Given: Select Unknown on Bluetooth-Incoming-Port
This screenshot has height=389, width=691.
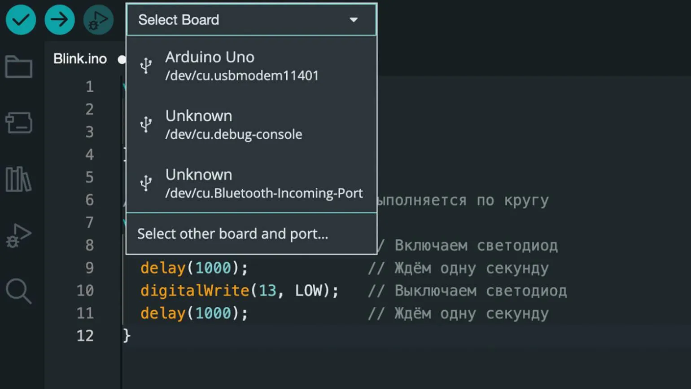Looking at the screenshot, I should click(252, 183).
